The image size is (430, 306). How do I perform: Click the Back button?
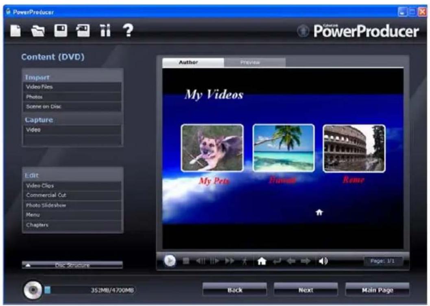(x=235, y=290)
